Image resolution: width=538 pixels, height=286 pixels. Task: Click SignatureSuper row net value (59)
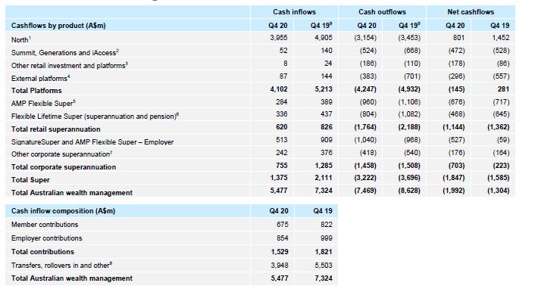[x=503, y=140]
